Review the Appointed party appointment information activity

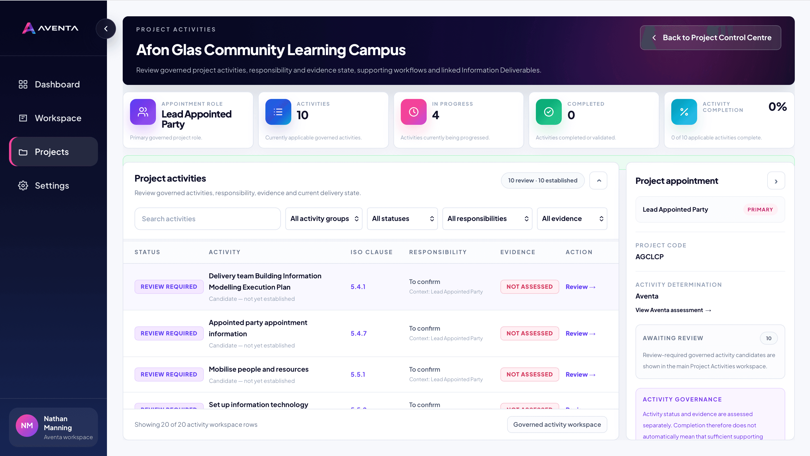coord(580,333)
